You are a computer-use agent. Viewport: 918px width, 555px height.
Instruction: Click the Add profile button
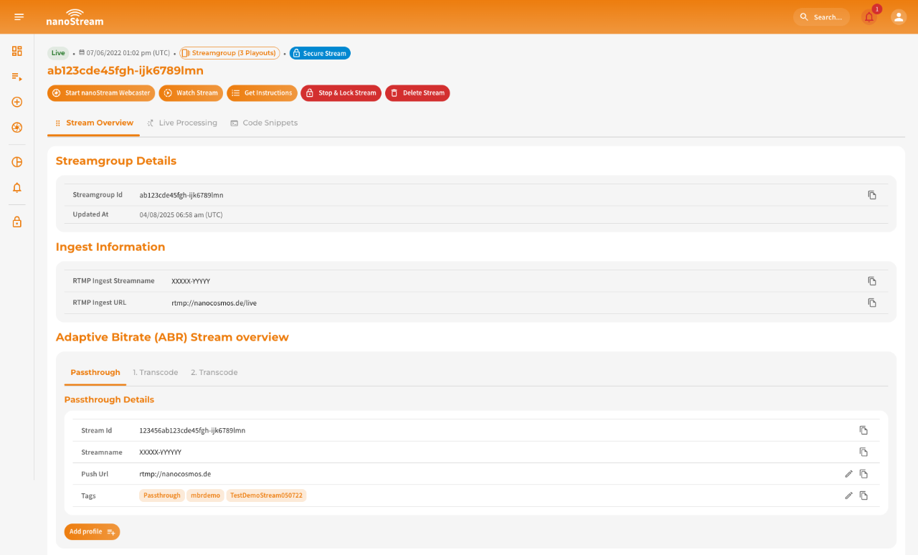[92, 532]
